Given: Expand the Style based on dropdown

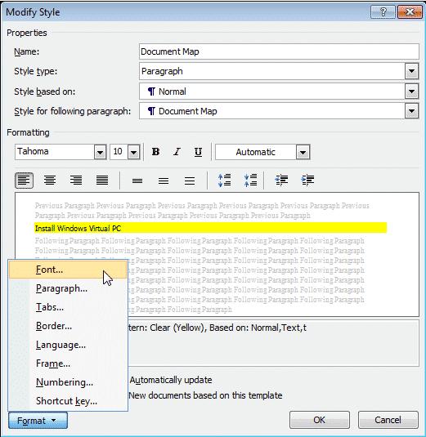Looking at the screenshot, I should pos(411,91).
